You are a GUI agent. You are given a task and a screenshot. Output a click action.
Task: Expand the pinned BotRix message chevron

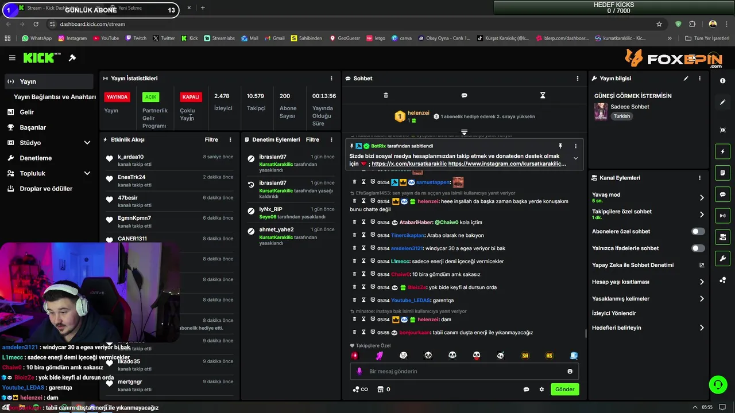(575, 159)
